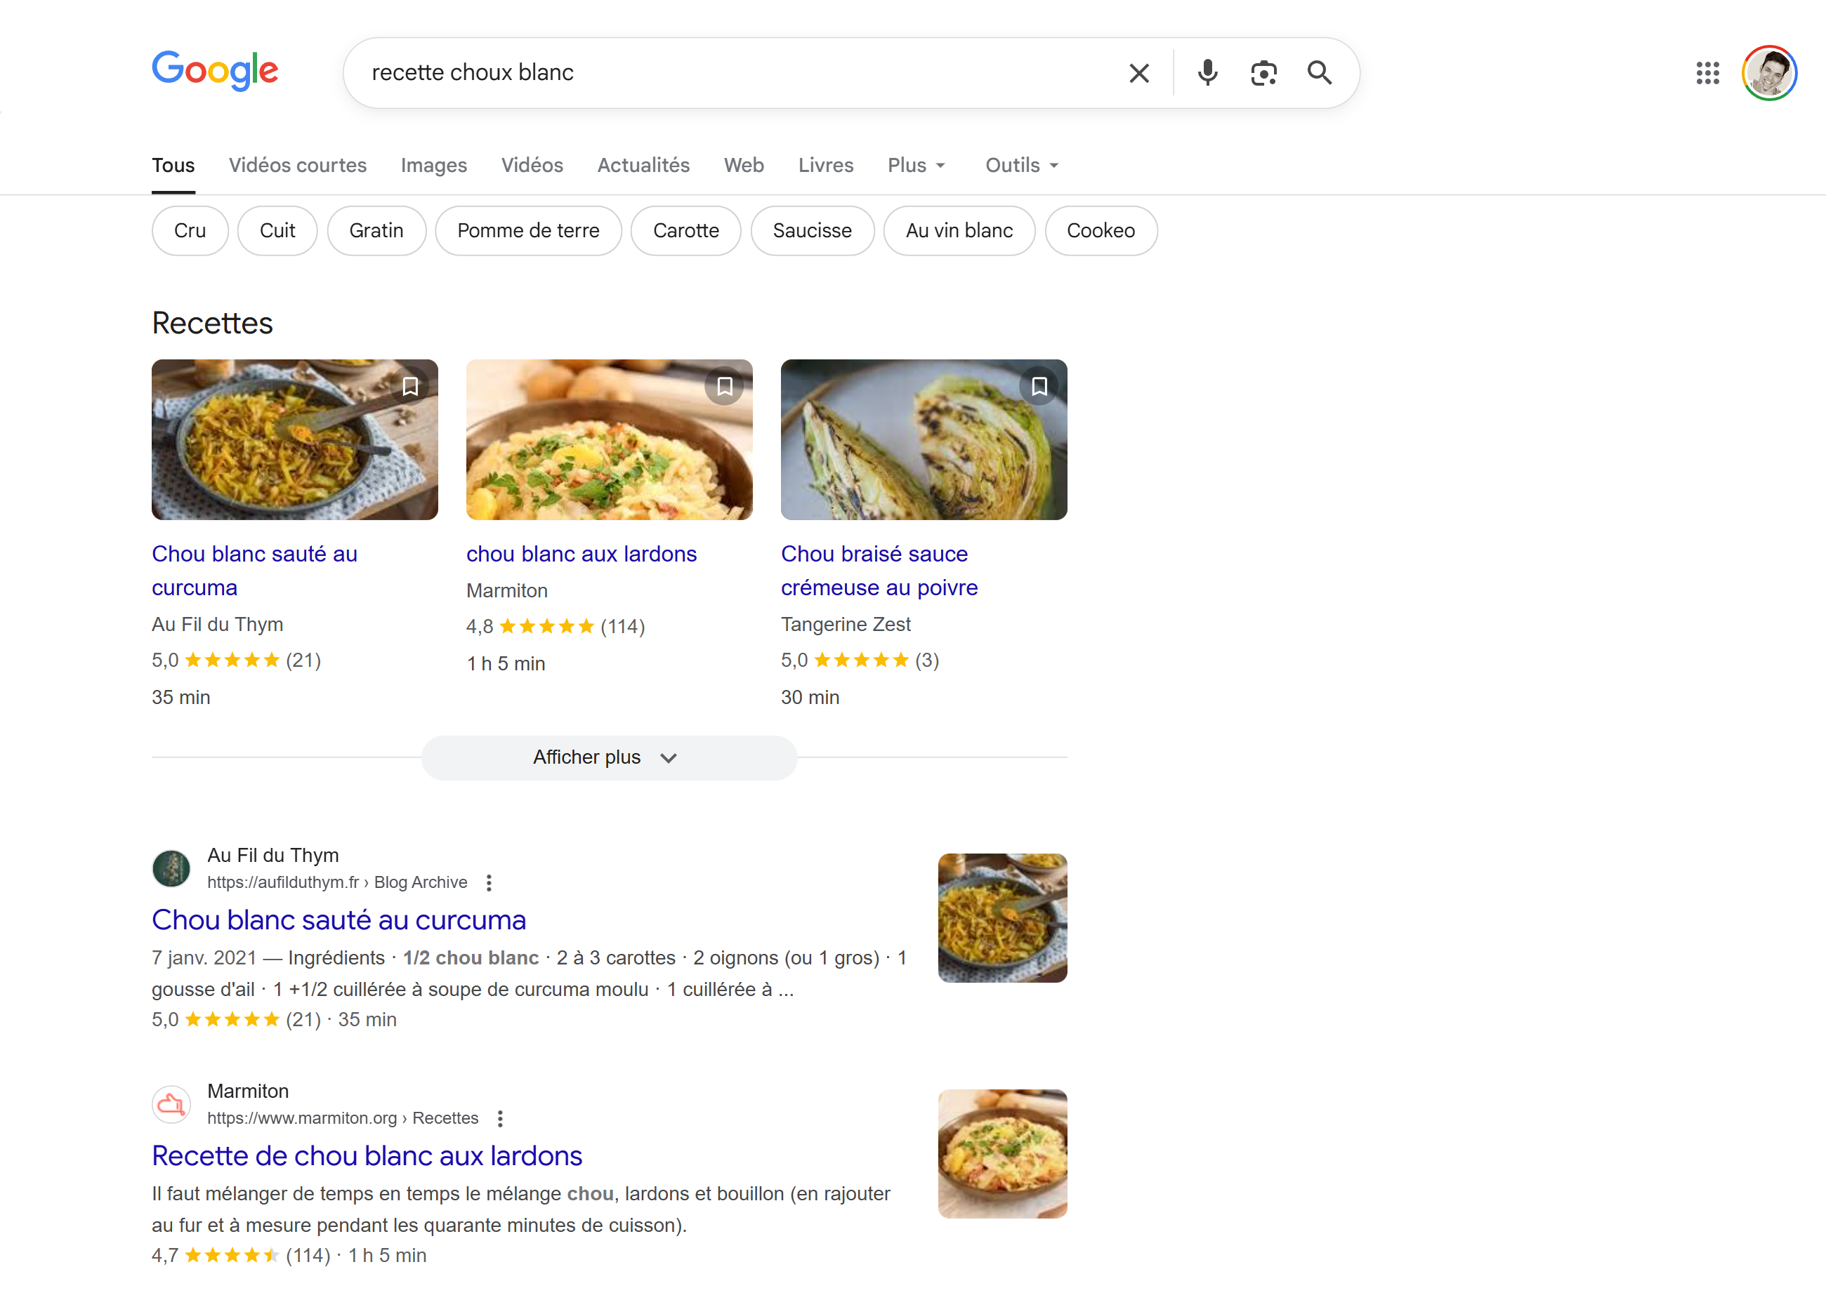The height and width of the screenshot is (1314, 1826).
Task: Clear the search query with the X icon
Action: (x=1138, y=73)
